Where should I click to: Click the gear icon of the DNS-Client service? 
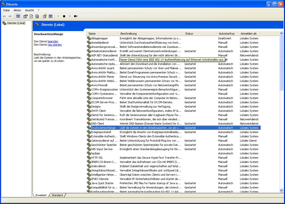click(89, 124)
